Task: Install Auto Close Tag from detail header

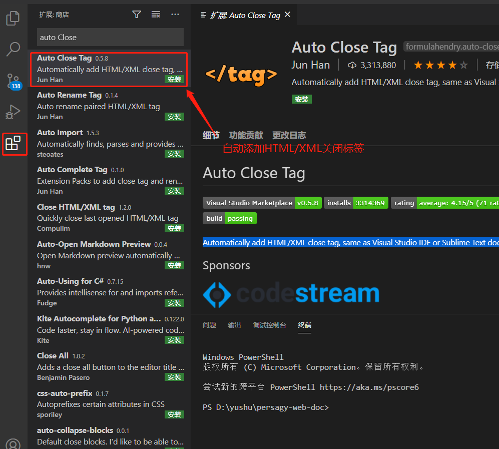Action: click(302, 99)
